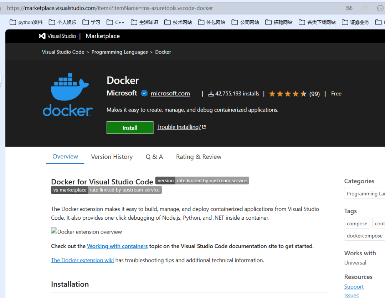Image resolution: width=385 pixels, height=298 pixels.
Task: Click the broken Docker extension overview image
Action: [x=86, y=231]
